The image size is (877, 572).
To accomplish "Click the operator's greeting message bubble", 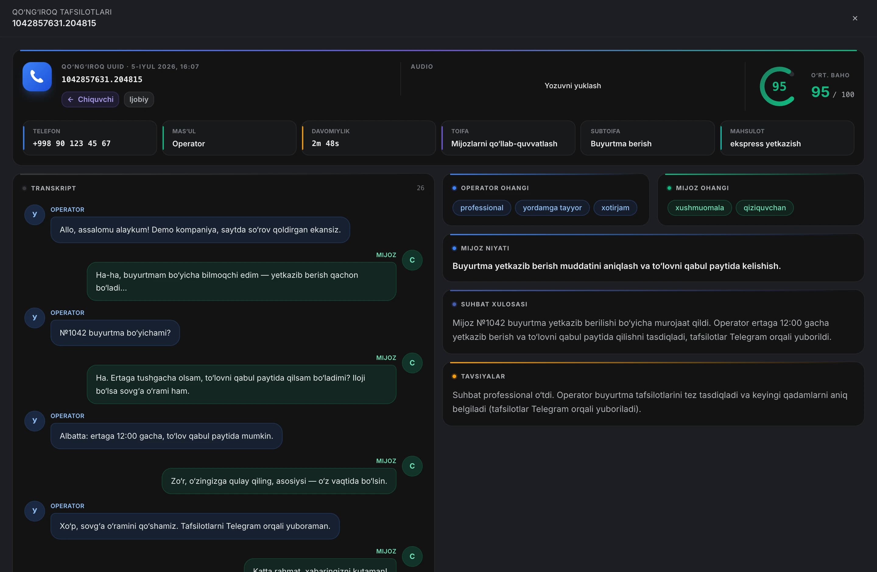I will point(200,230).
